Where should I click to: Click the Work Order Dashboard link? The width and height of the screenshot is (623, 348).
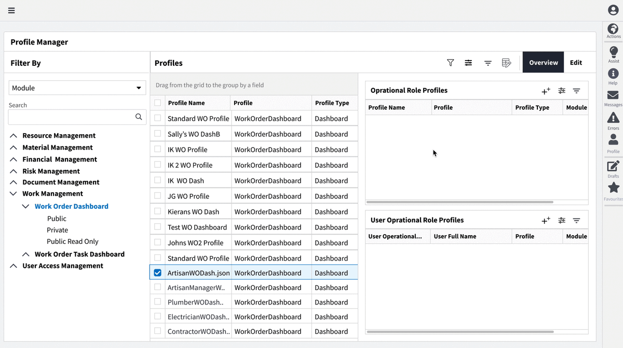click(x=71, y=206)
